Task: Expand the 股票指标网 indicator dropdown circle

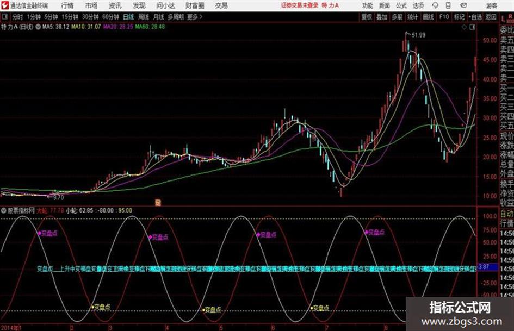Action: pos(4,211)
